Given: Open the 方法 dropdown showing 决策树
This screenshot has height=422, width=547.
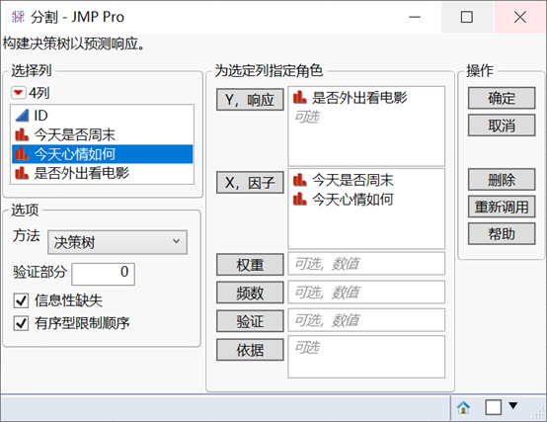Looking at the screenshot, I should click(117, 242).
